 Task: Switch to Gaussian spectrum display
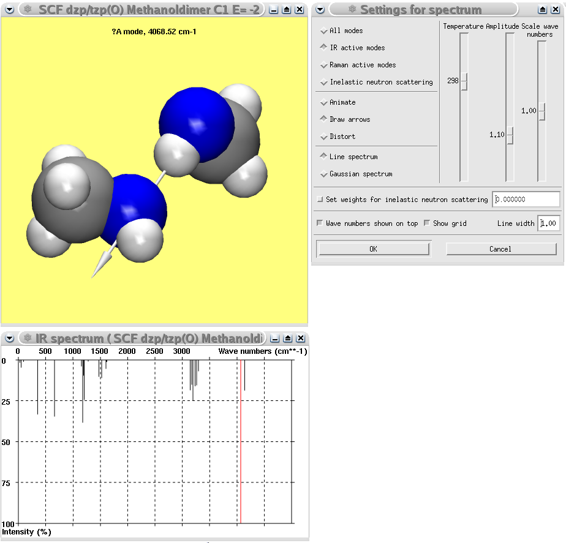tap(323, 174)
